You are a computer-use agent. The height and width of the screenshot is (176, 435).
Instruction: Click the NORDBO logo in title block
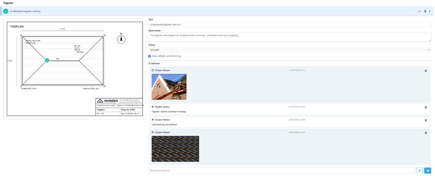click(107, 101)
